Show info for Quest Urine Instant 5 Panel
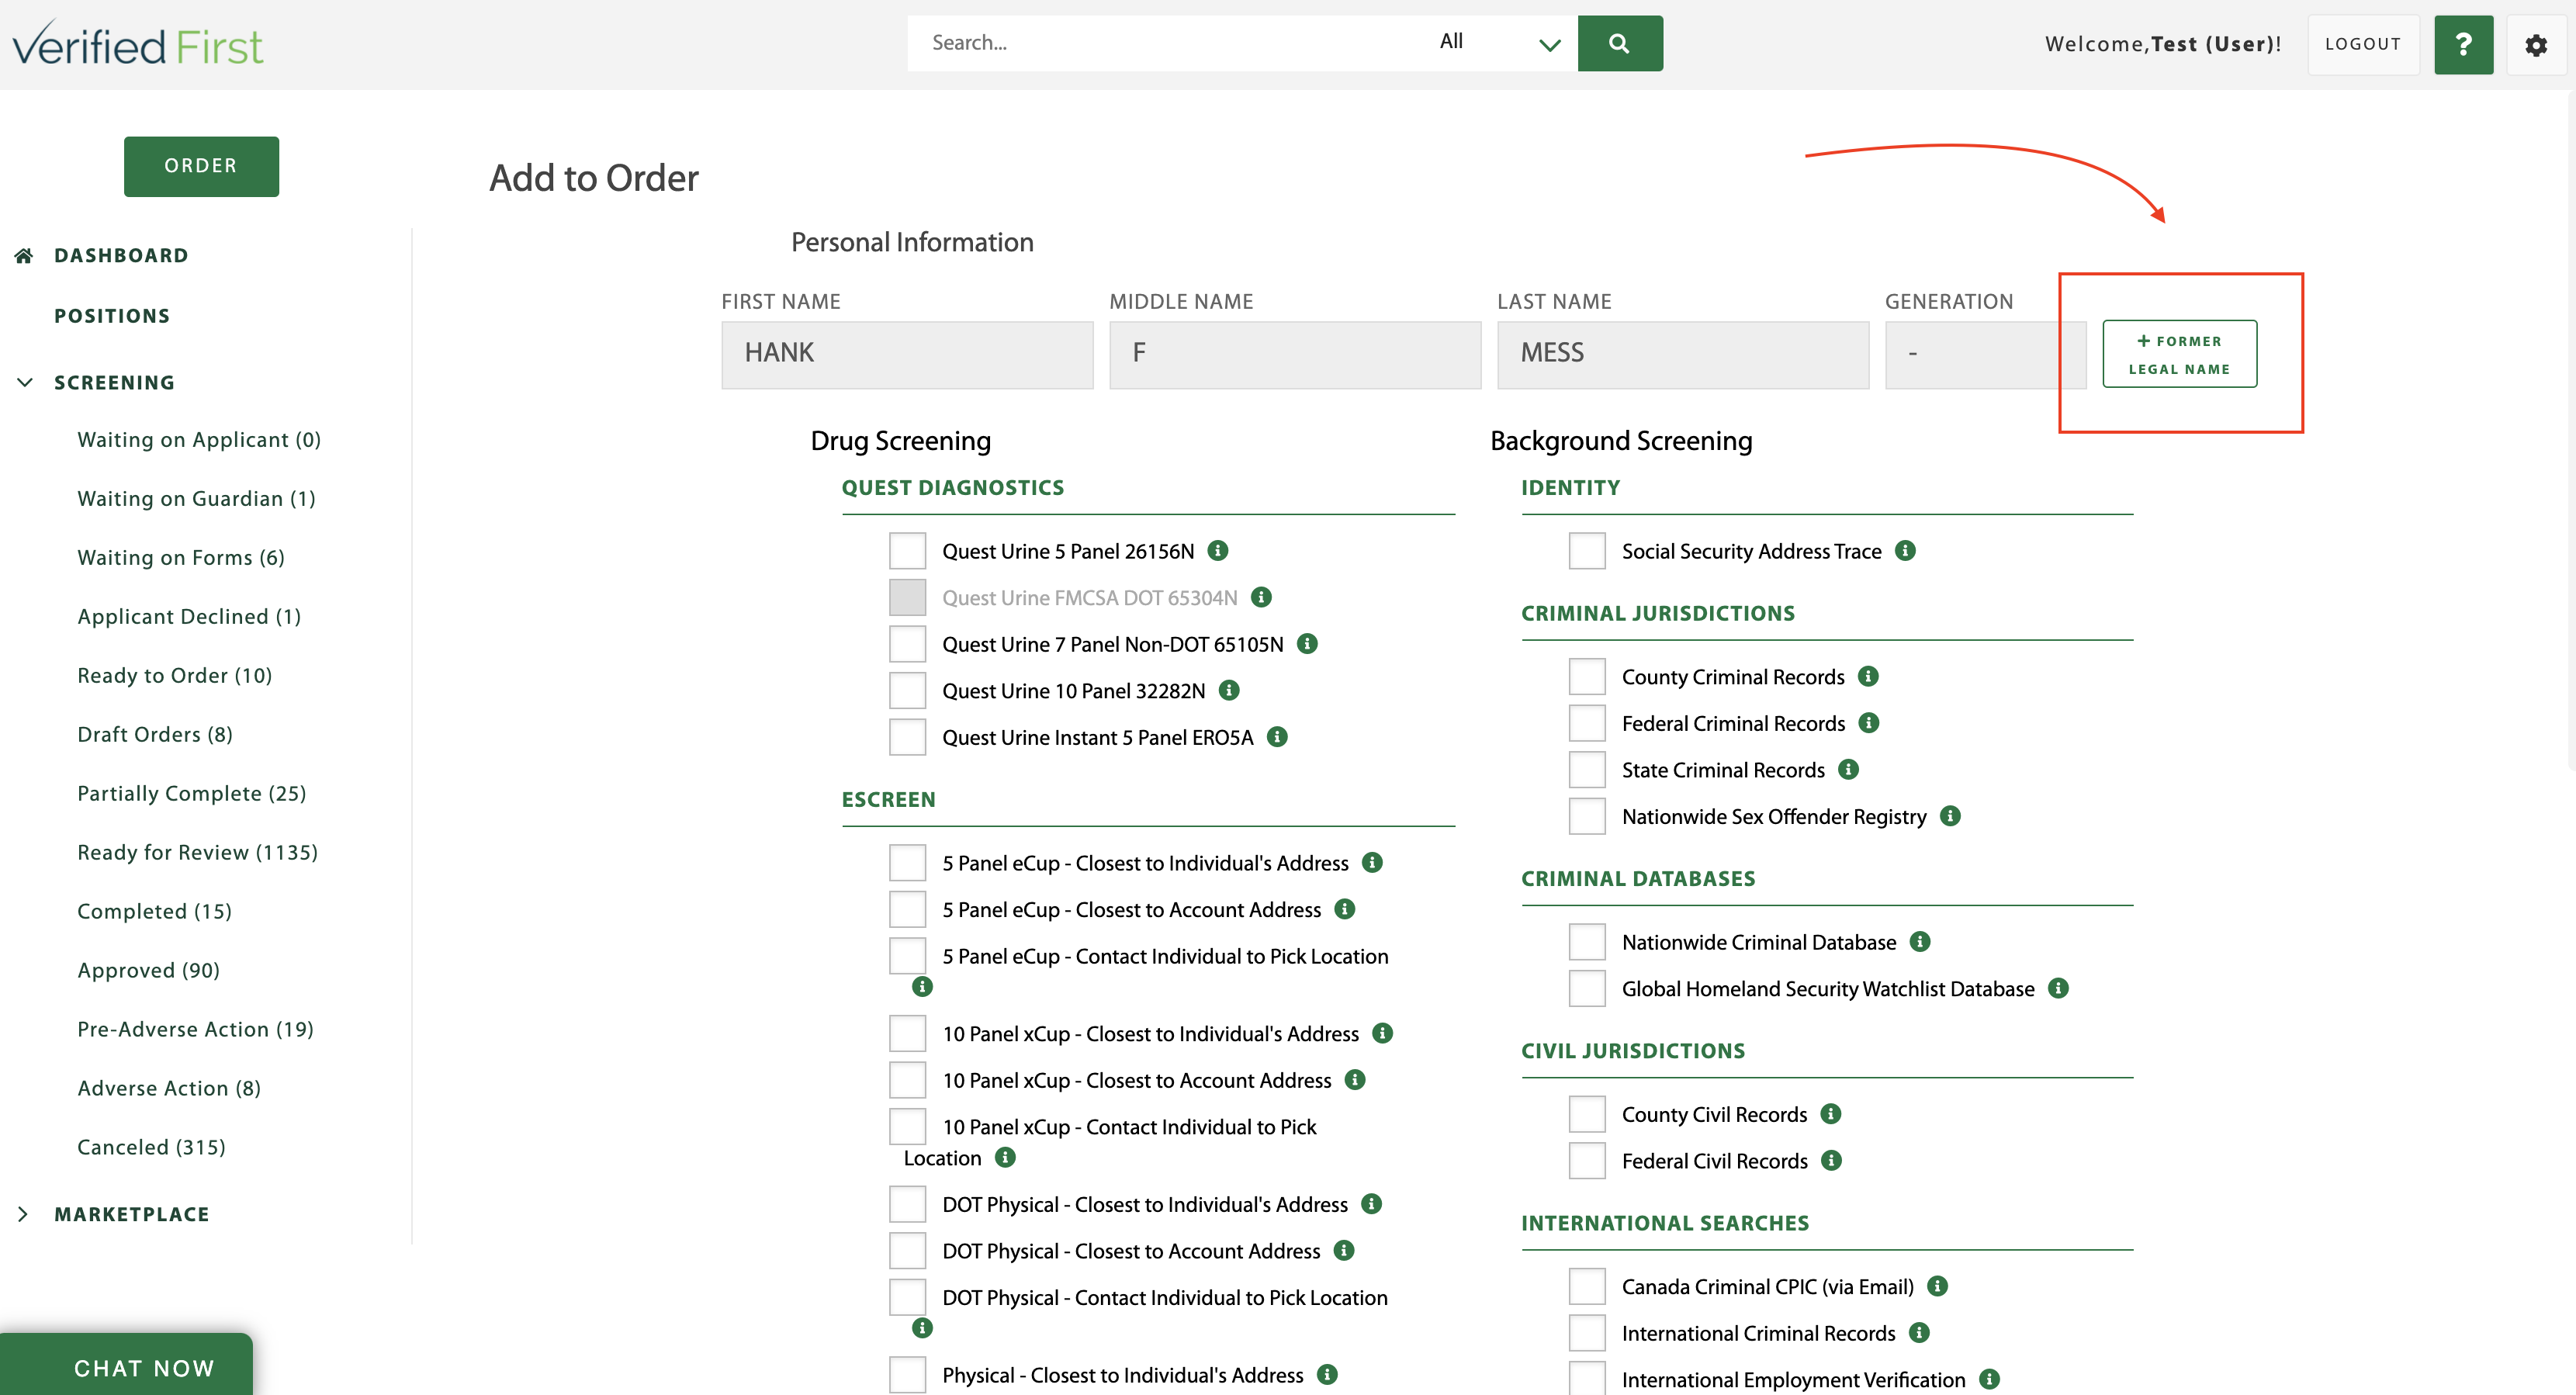This screenshot has width=2576, height=1395. [x=1277, y=737]
